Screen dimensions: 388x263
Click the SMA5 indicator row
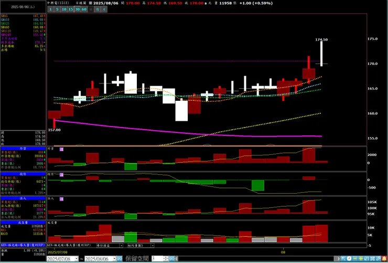tap(23, 16)
